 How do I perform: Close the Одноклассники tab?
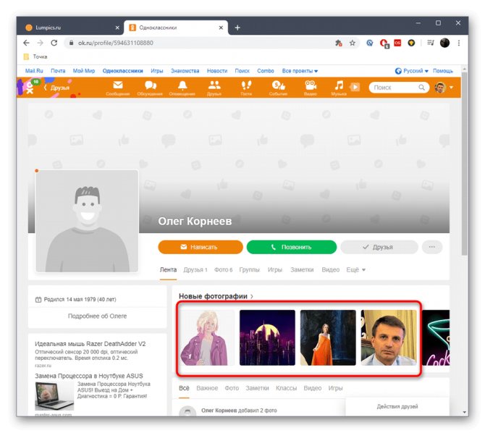click(x=221, y=28)
